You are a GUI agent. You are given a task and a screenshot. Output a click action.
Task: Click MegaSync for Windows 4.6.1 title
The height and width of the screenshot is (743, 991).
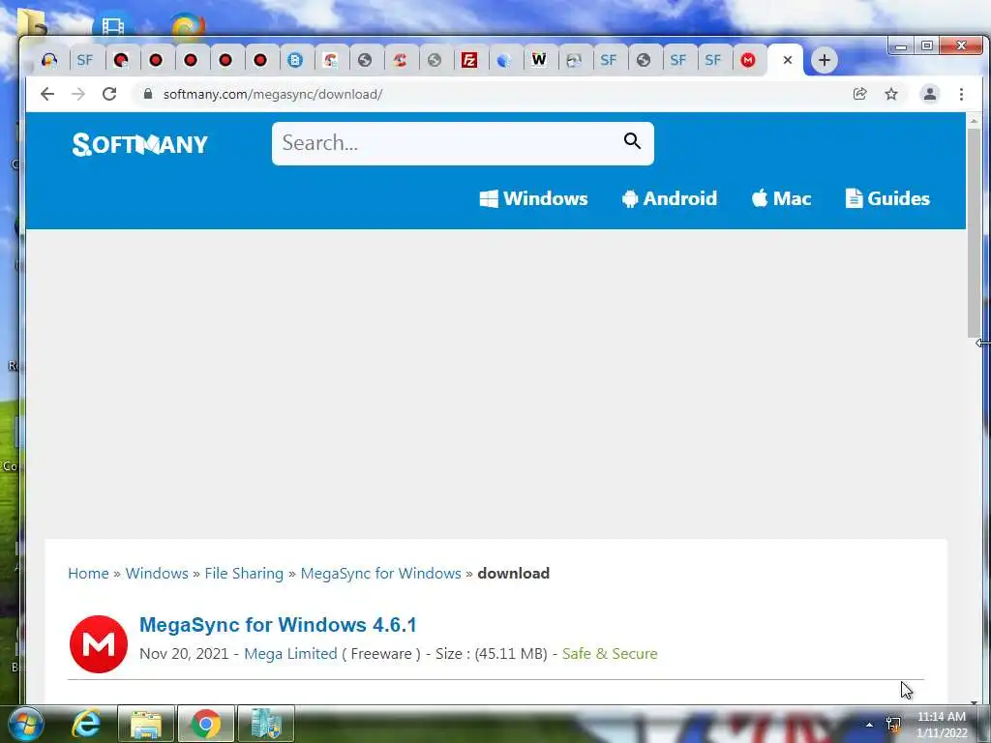pos(278,625)
